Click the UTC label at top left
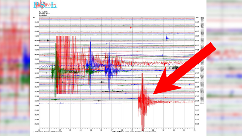 tap(34, 18)
